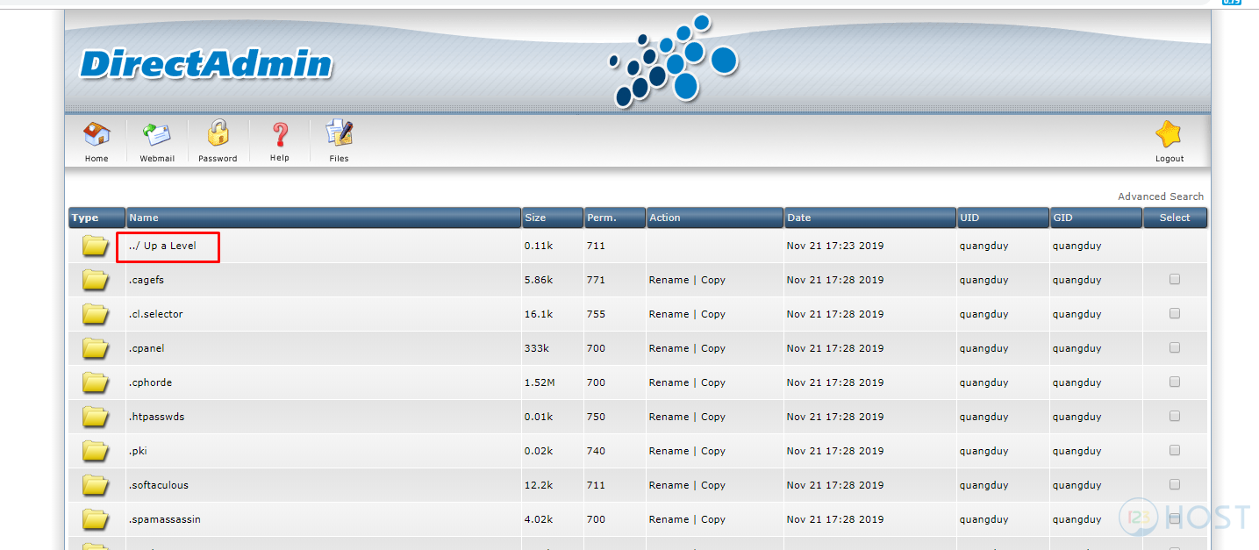Open the Webmail icon

(x=157, y=136)
